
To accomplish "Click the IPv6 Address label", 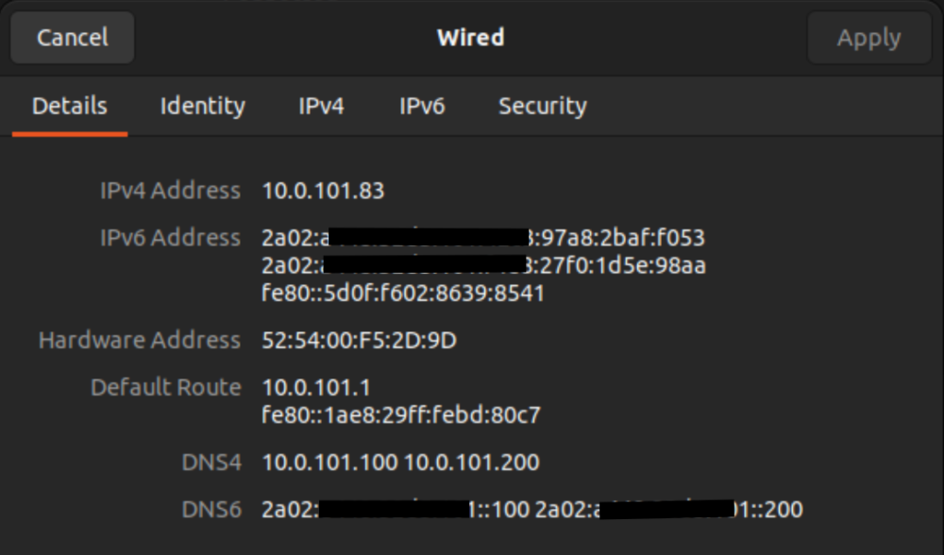I will (x=170, y=238).
